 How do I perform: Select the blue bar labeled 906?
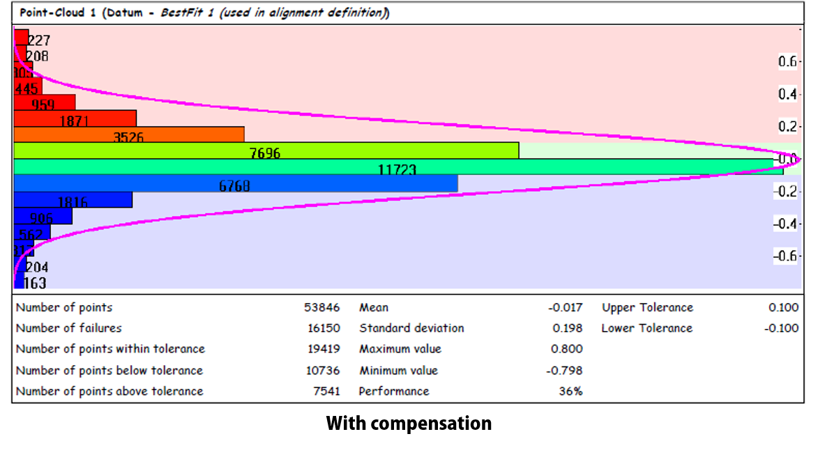pos(43,216)
